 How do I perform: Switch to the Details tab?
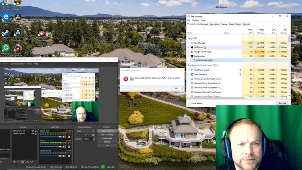pyautogui.click(x=238, y=24)
